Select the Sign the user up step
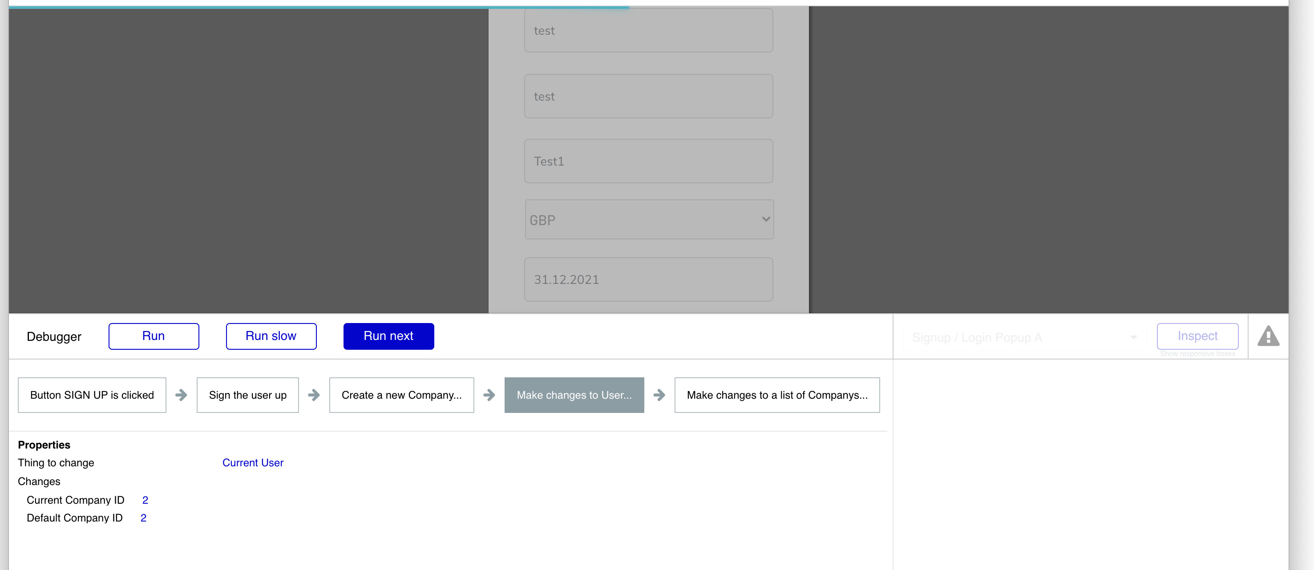This screenshot has width=1314, height=570. (x=247, y=395)
